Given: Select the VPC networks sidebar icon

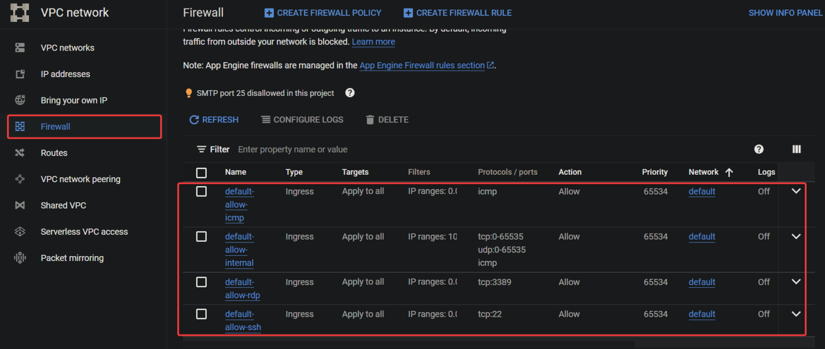Looking at the screenshot, I should (x=20, y=48).
